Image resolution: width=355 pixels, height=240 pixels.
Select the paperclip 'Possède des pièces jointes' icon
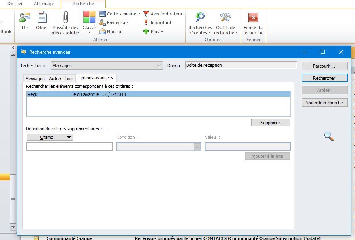[x=65, y=18]
